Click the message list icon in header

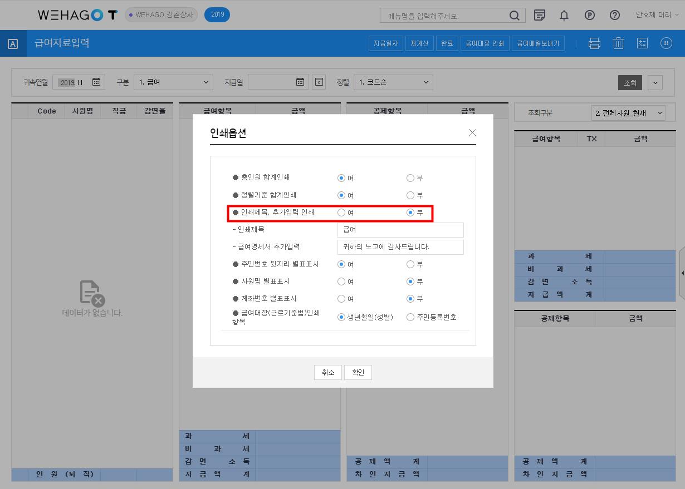click(539, 16)
